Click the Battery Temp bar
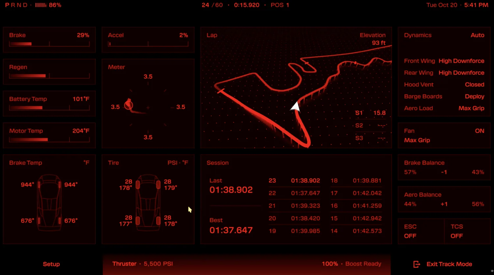This screenshot has height=275, width=494. pos(49,108)
